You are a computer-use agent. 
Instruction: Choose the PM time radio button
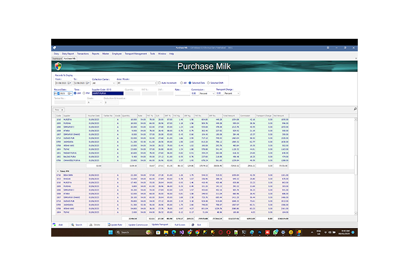coord(82,93)
